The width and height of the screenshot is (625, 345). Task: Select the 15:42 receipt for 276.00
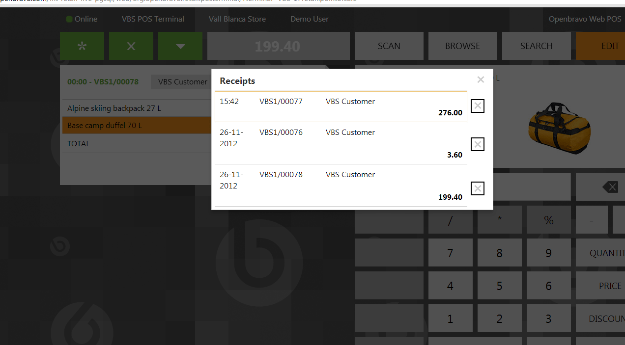click(341, 106)
